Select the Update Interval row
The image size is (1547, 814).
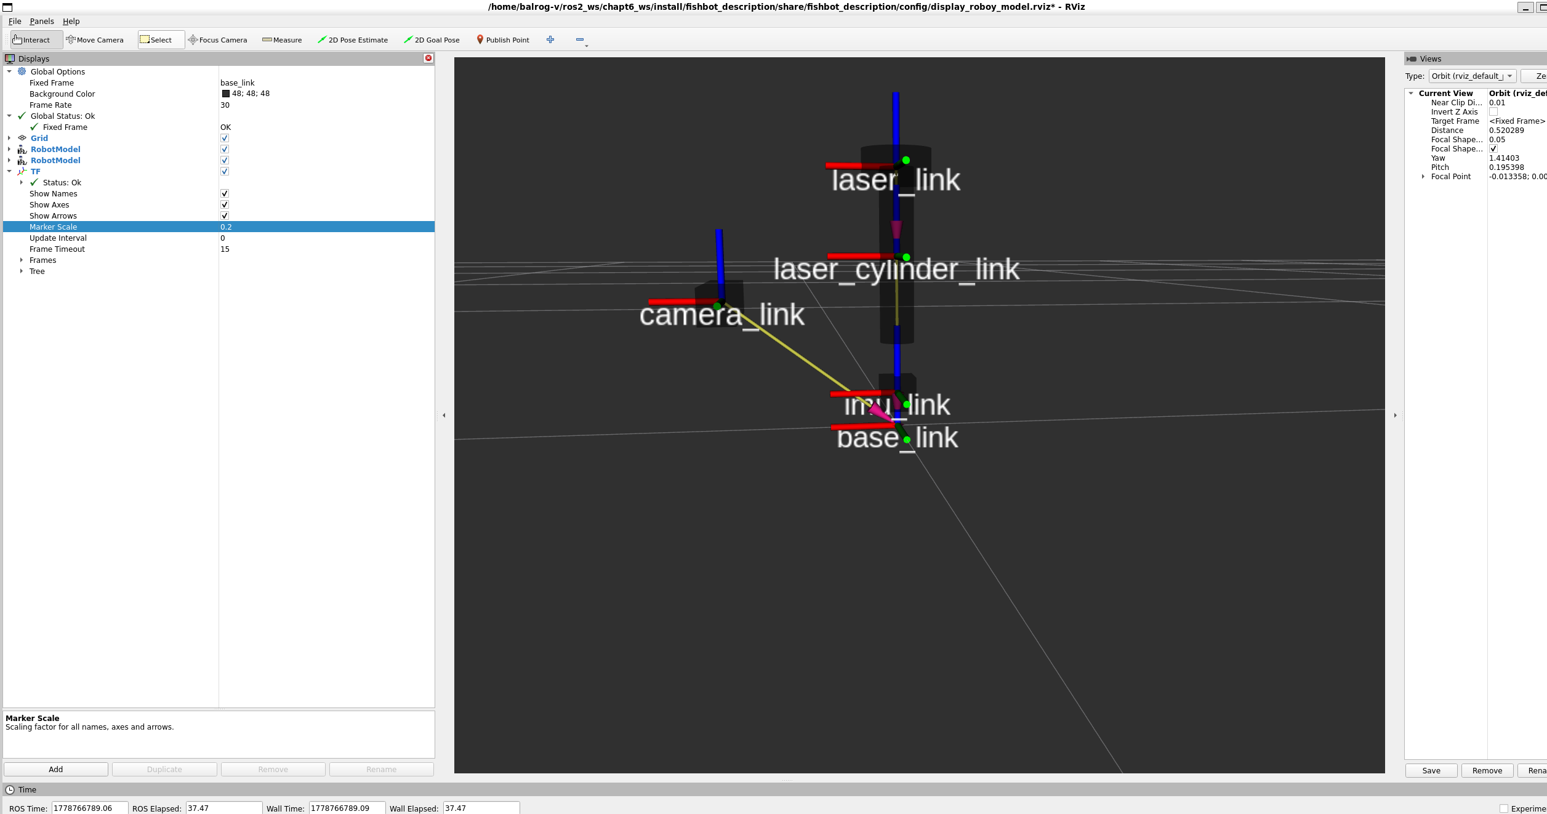[x=219, y=238]
